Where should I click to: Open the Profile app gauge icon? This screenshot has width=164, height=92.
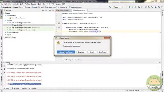pyautogui.click(x=136, y=7)
